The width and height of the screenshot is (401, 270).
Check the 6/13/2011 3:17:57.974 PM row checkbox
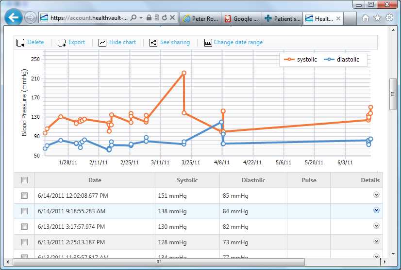[25, 226]
